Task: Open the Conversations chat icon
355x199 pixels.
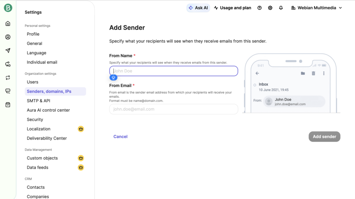Action: pos(8,91)
